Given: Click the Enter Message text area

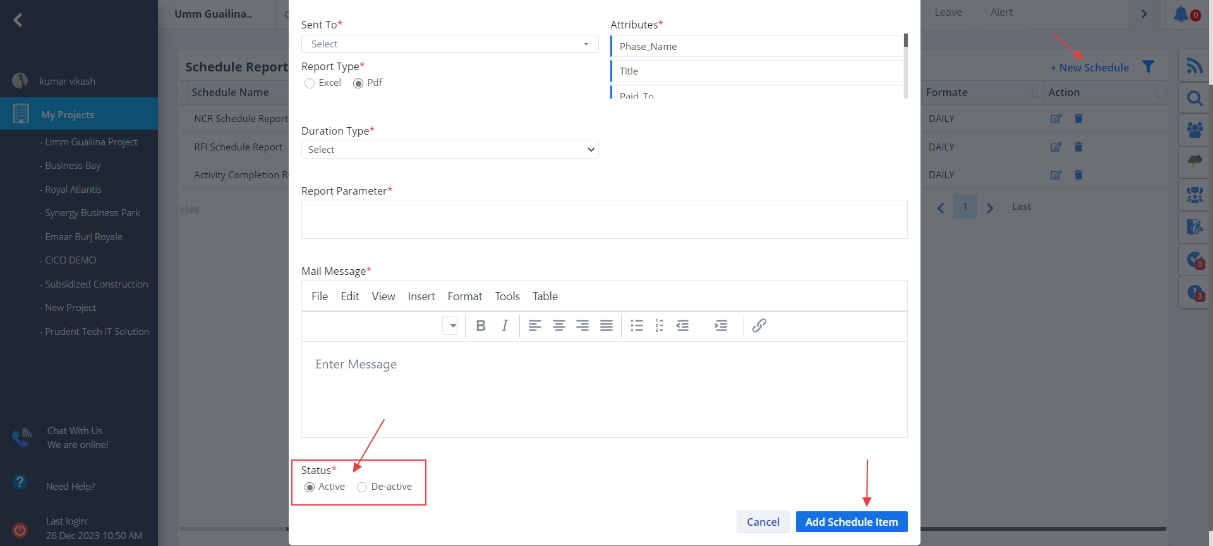Looking at the screenshot, I should tap(605, 389).
